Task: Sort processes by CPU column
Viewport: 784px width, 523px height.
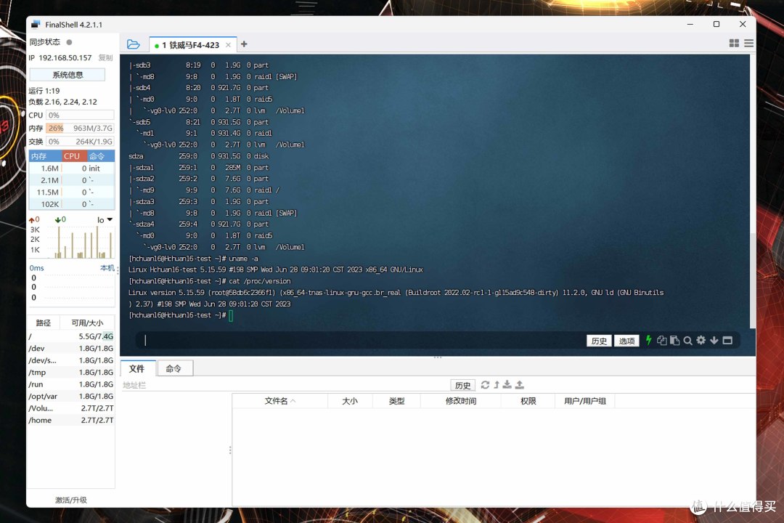Action: coord(74,156)
